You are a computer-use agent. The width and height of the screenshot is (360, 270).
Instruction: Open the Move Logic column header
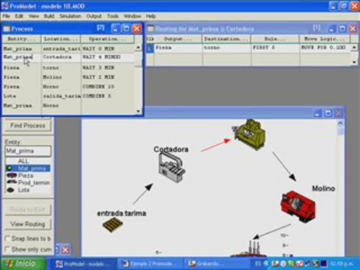click(325, 39)
